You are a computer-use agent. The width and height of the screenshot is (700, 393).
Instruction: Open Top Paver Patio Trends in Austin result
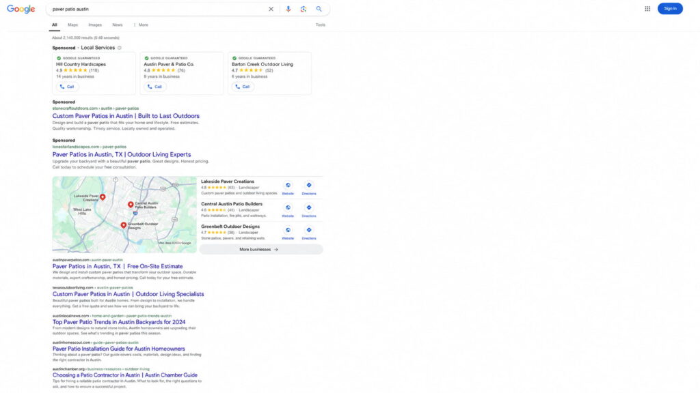119,322
